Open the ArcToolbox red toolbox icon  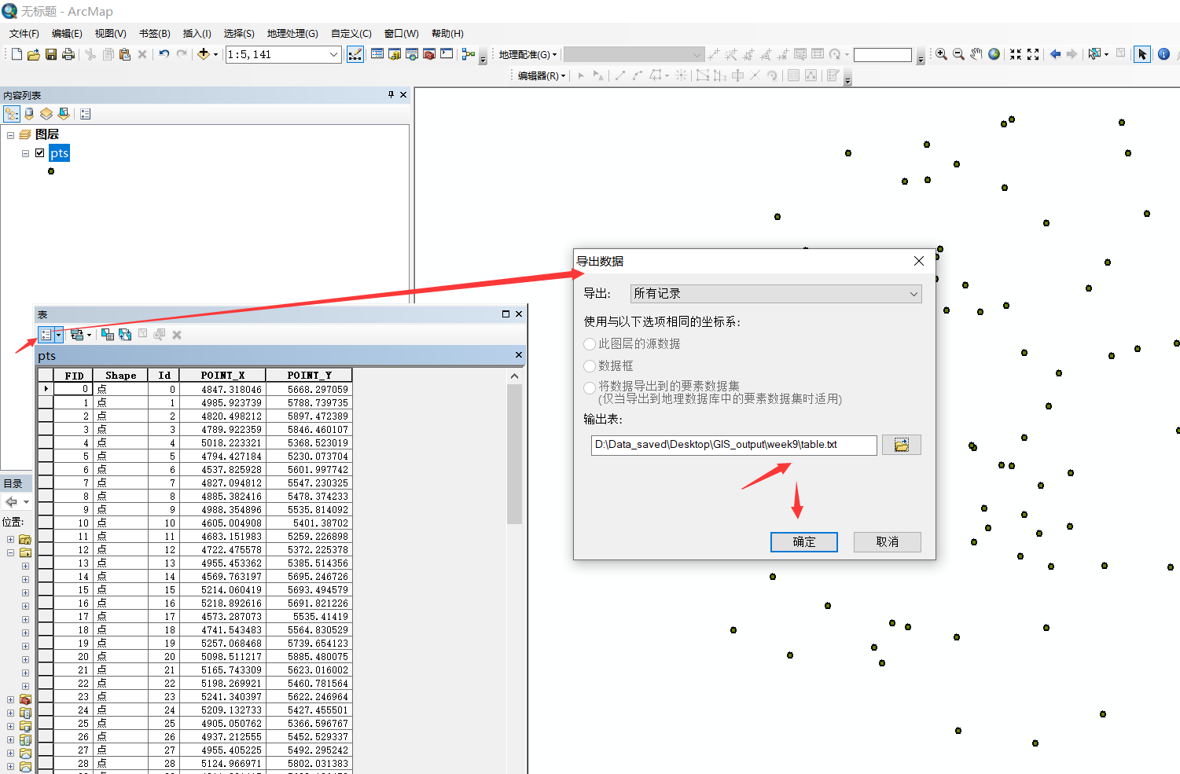(429, 54)
